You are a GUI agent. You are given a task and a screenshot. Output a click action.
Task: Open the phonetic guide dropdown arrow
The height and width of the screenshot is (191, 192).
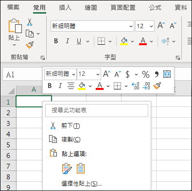[x=174, y=41]
